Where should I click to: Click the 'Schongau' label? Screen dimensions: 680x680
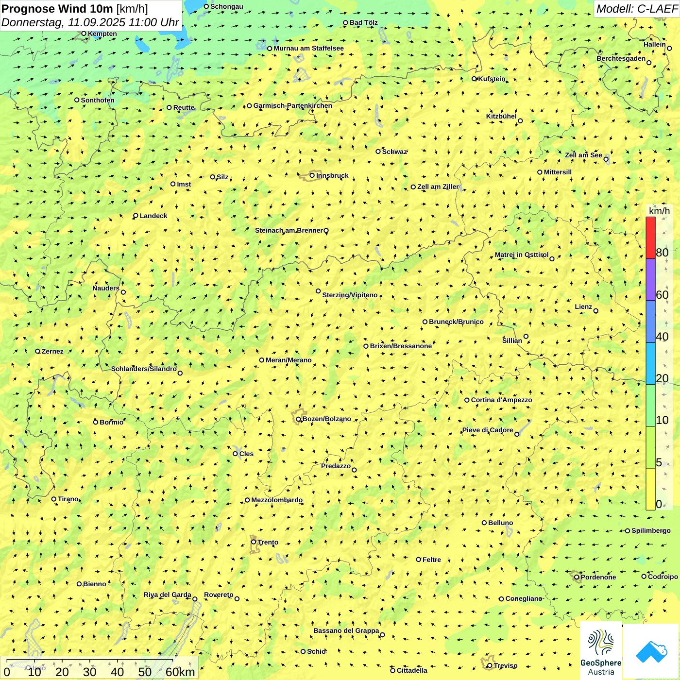pyautogui.click(x=227, y=6)
